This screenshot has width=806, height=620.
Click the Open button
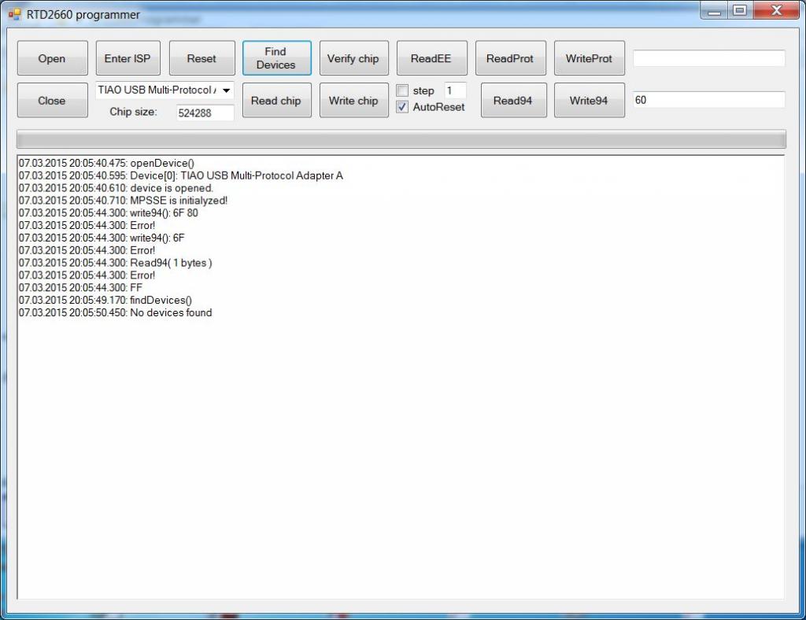click(52, 59)
